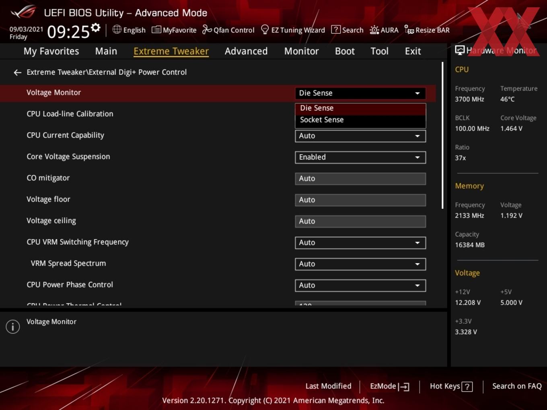This screenshot has width=547, height=410.
Task: Open MyFavorite list icon
Action: [156, 30]
